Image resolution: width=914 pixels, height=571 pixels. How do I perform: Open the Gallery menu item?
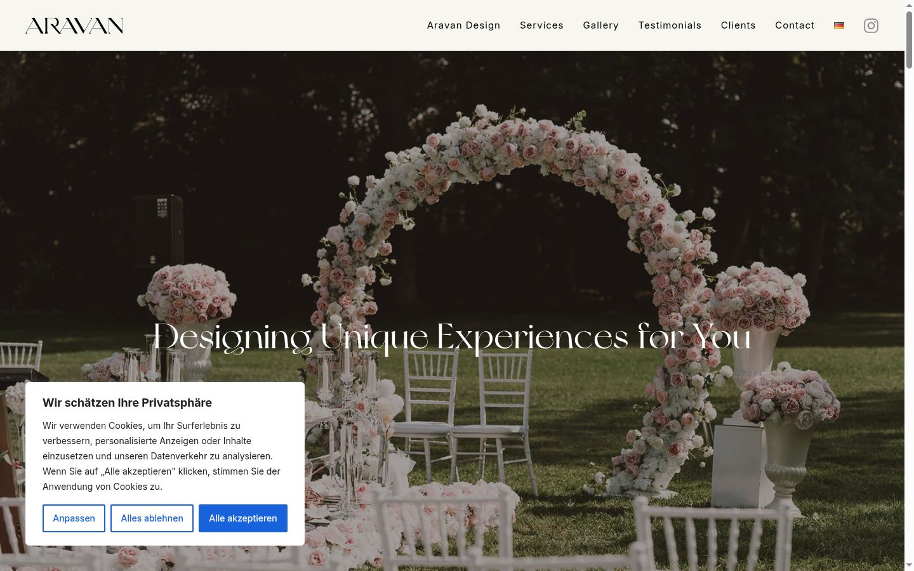point(600,25)
